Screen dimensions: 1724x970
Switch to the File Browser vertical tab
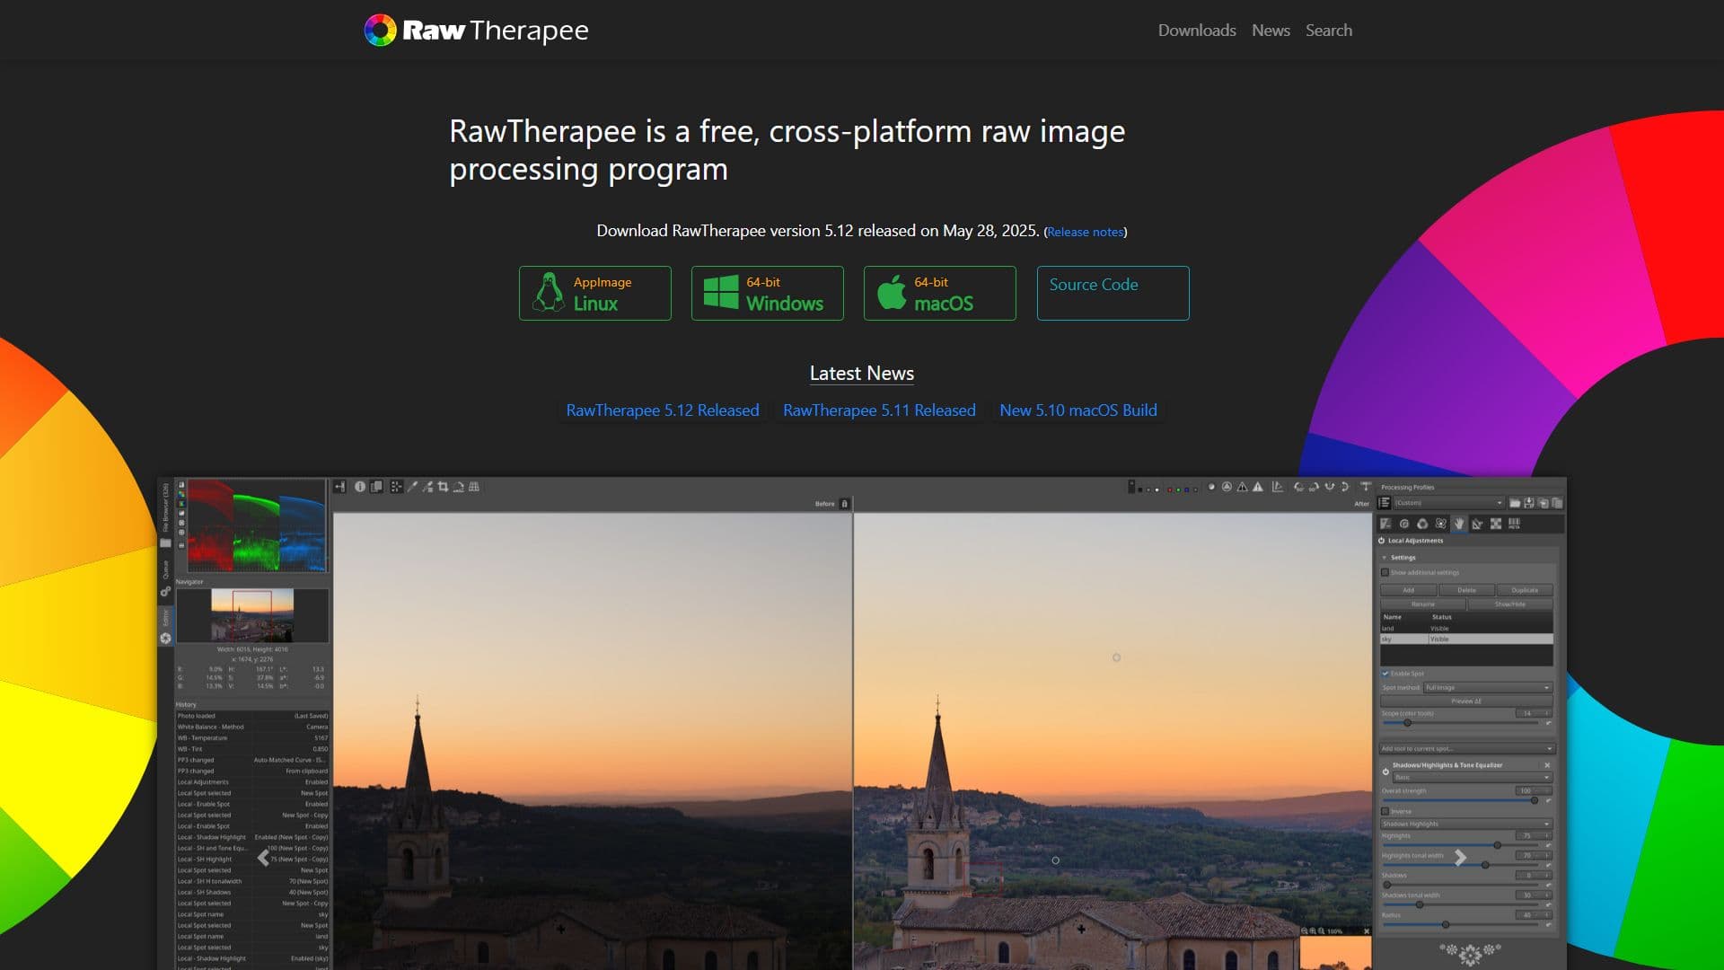pos(165,514)
